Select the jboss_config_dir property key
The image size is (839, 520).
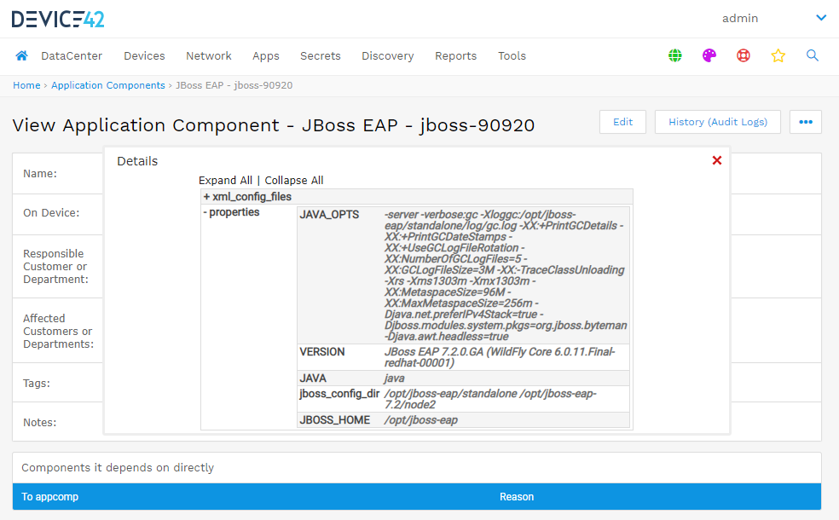click(339, 394)
